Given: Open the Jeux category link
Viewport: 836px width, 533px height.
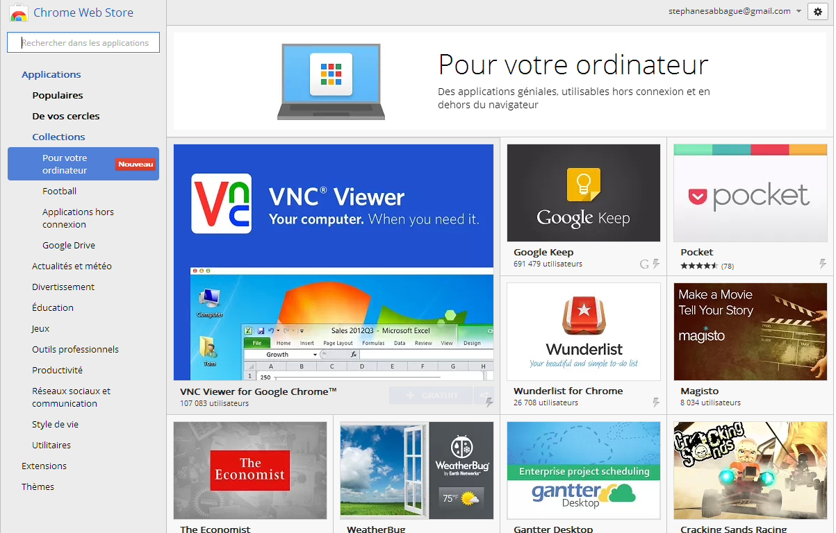Looking at the screenshot, I should pos(41,328).
